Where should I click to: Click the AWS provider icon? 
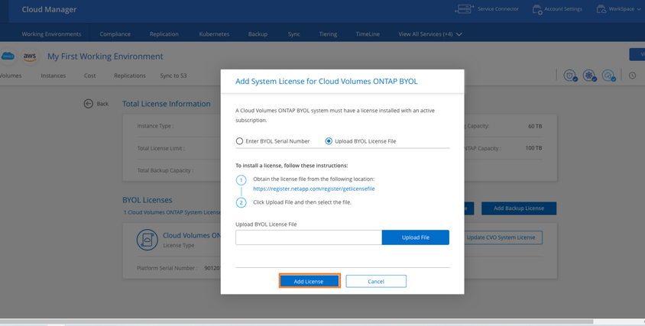[30, 56]
